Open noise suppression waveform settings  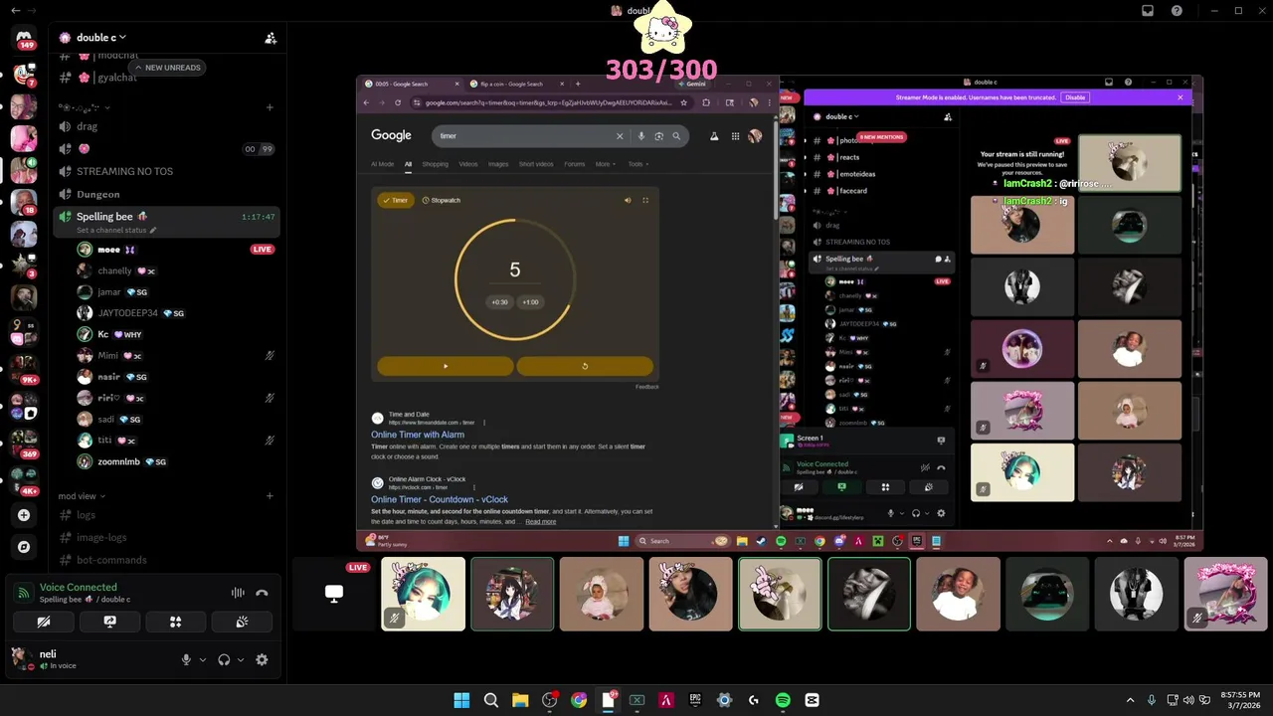click(x=238, y=593)
